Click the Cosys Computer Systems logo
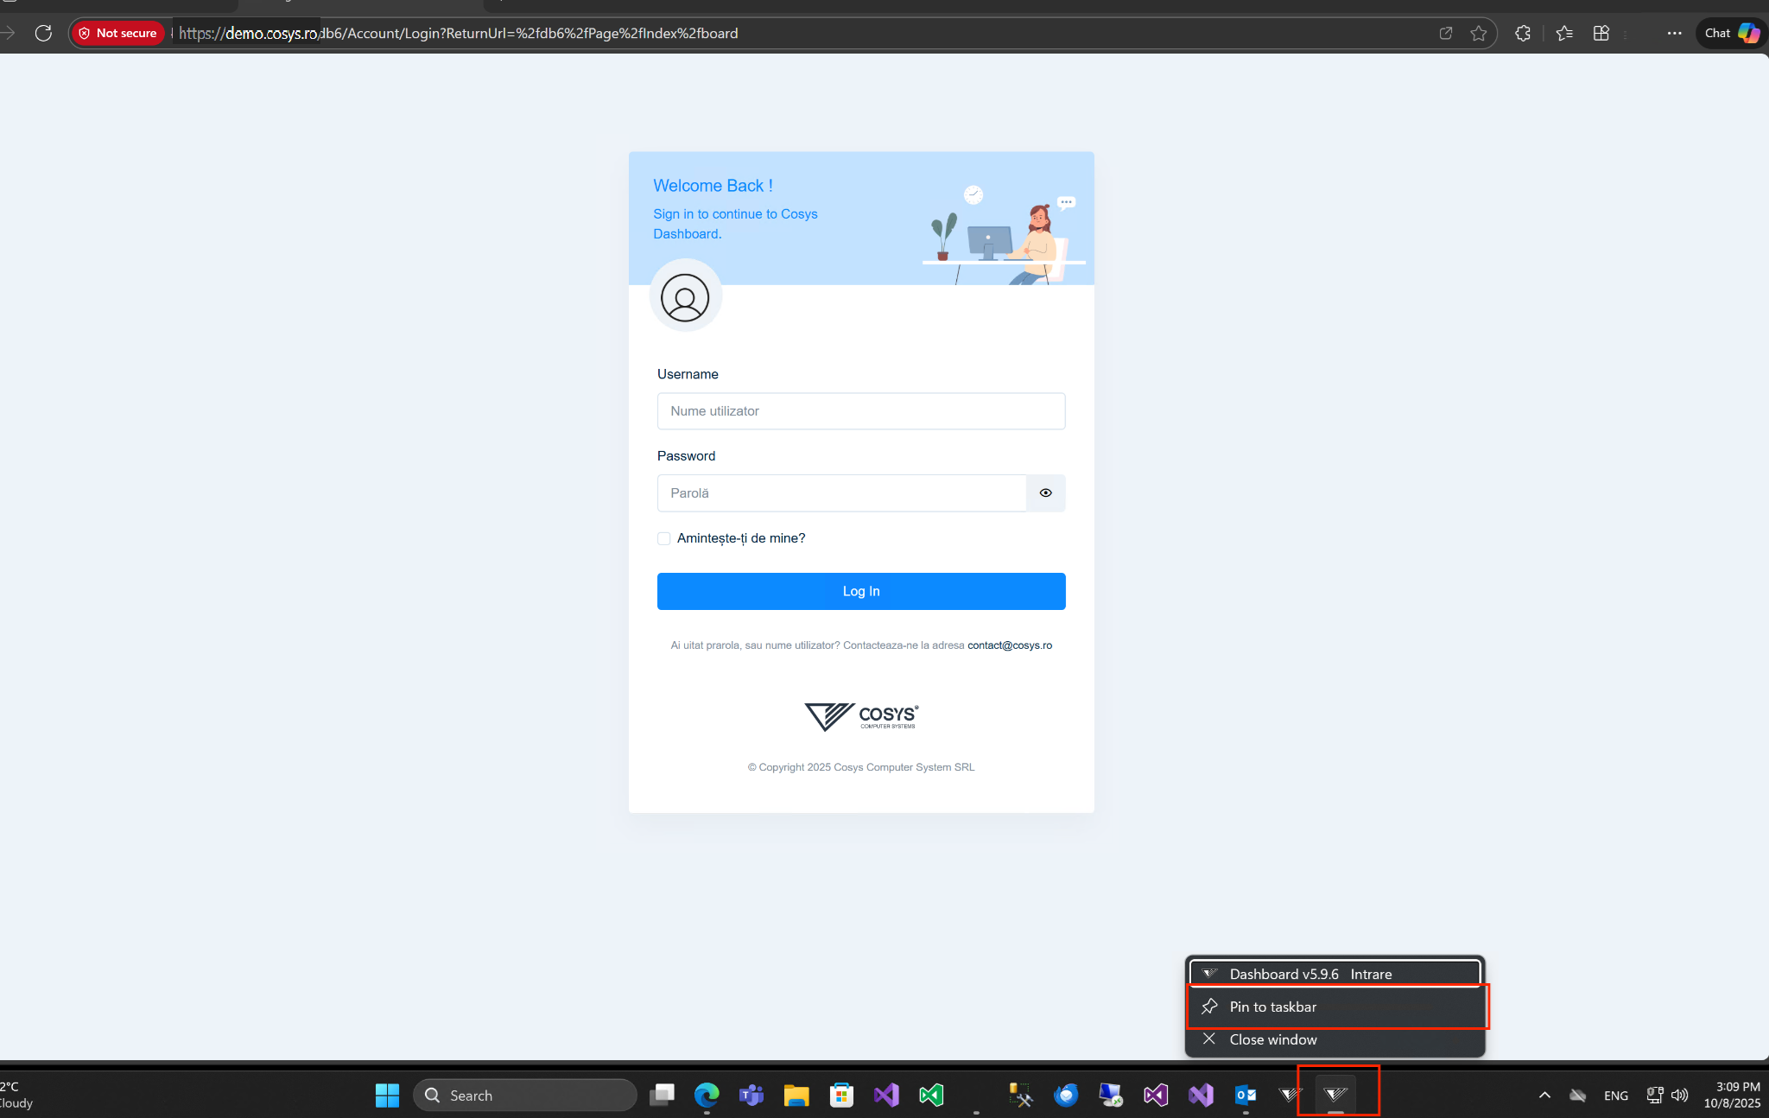 click(x=861, y=717)
